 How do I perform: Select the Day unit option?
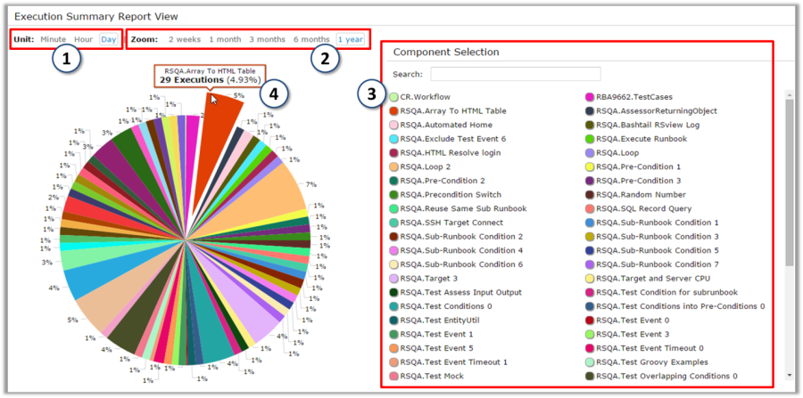108,40
